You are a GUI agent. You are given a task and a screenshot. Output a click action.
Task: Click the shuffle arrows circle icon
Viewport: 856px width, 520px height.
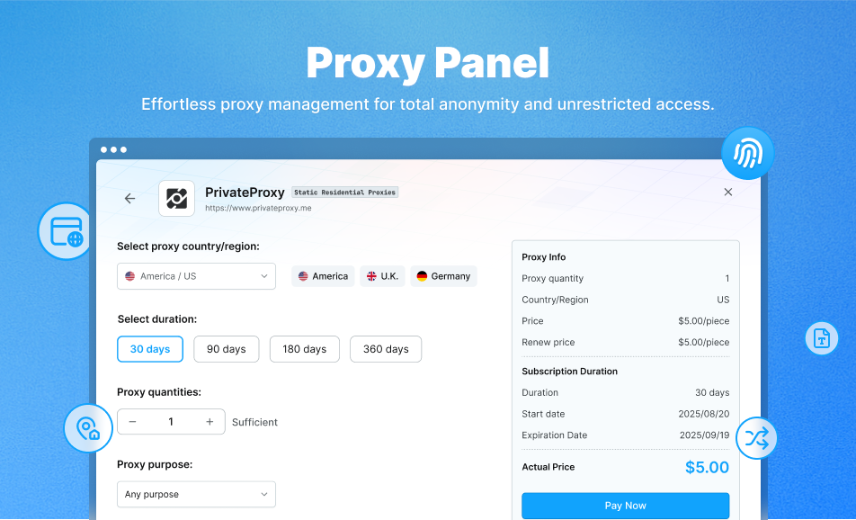pyautogui.click(x=755, y=439)
